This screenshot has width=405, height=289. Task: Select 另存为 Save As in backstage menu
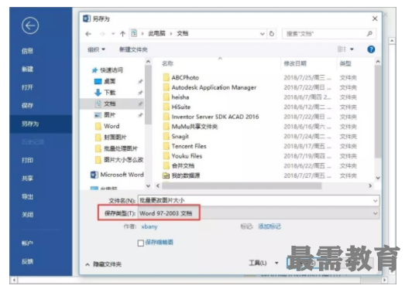point(40,124)
